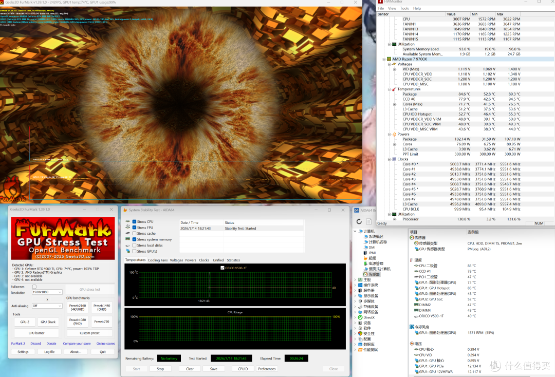This screenshot has height=377, width=555.
Task: Toggle the ORICO V500-1T graph checkbox
Action: click(223, 268)
